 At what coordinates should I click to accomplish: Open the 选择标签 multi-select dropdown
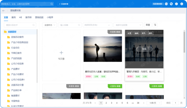[97, 25]
